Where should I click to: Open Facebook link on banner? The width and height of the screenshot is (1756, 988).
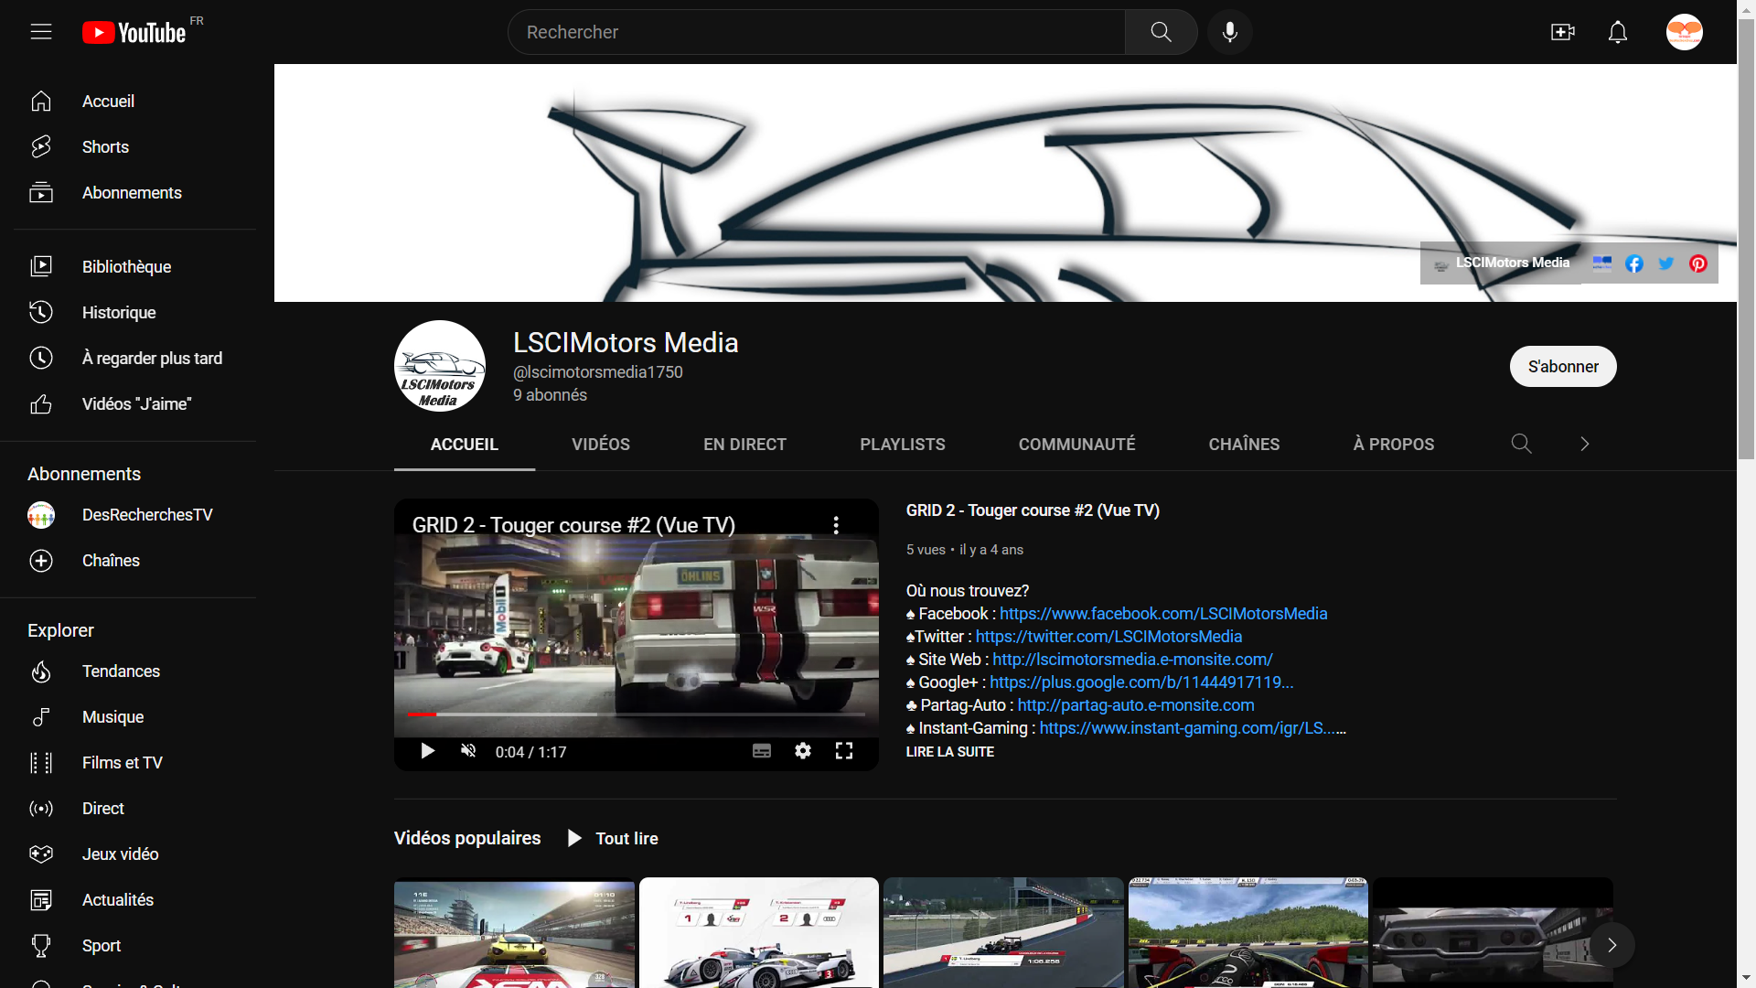coord(1634,263)
